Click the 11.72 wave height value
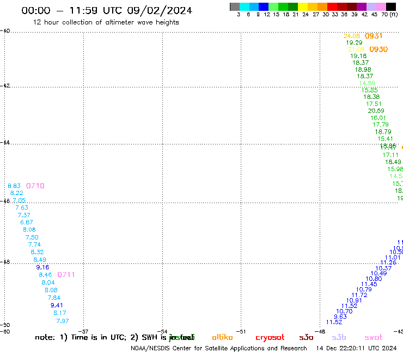Image resolution: width=403 pixels, height=353 pixels. tap(359, 295)
